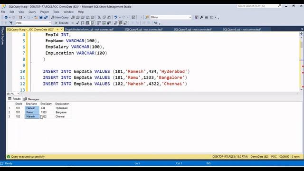Click the Open File folder icon
Viewport: 304px width, 171px height.
pyautogui.click(x=36, y=17)
